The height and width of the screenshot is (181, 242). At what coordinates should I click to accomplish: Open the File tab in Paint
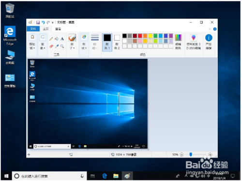click(33, 29)
